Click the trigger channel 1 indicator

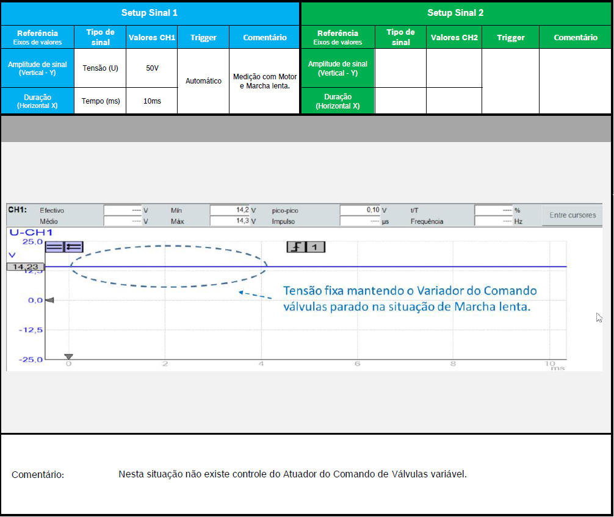pos(315,247)
